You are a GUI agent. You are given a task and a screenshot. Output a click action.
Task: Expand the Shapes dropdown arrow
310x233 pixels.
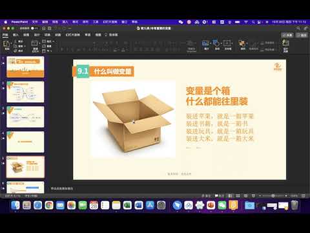point(221,43)
